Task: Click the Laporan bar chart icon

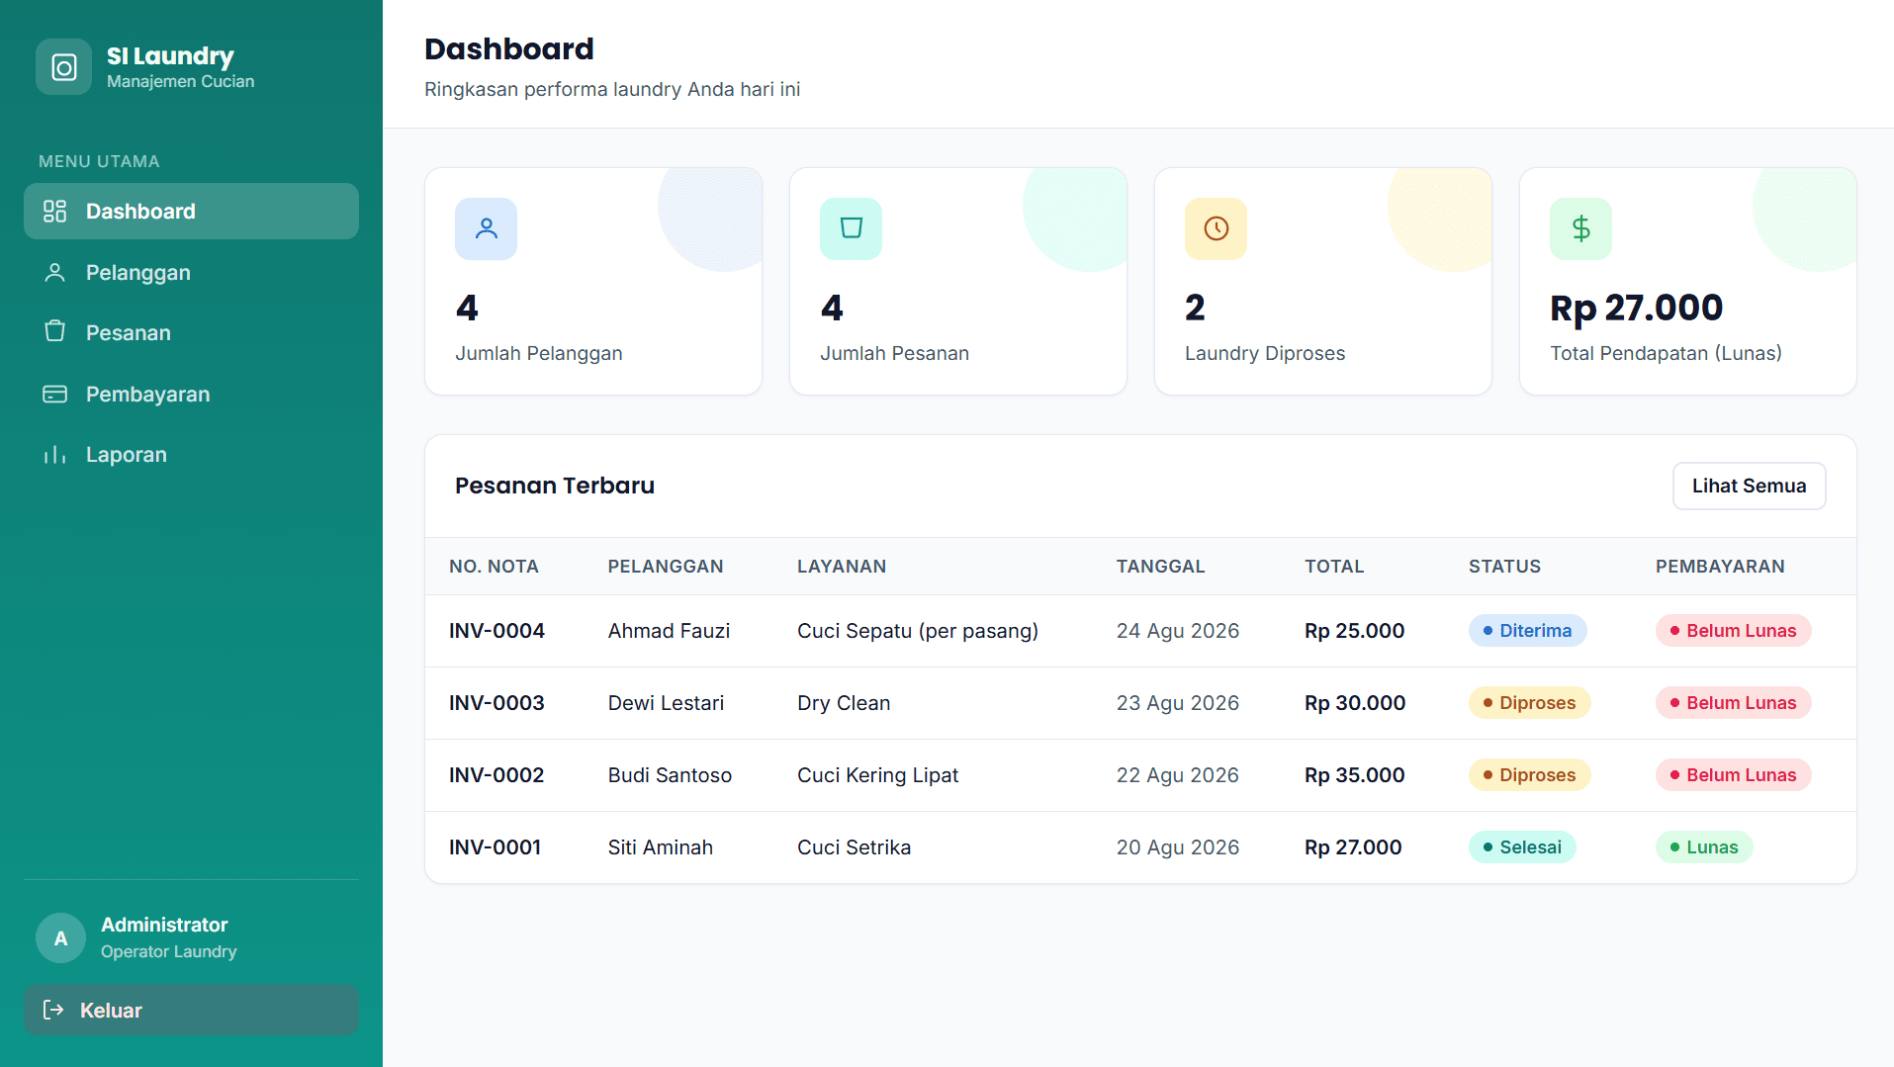Action: coord(55,455)
